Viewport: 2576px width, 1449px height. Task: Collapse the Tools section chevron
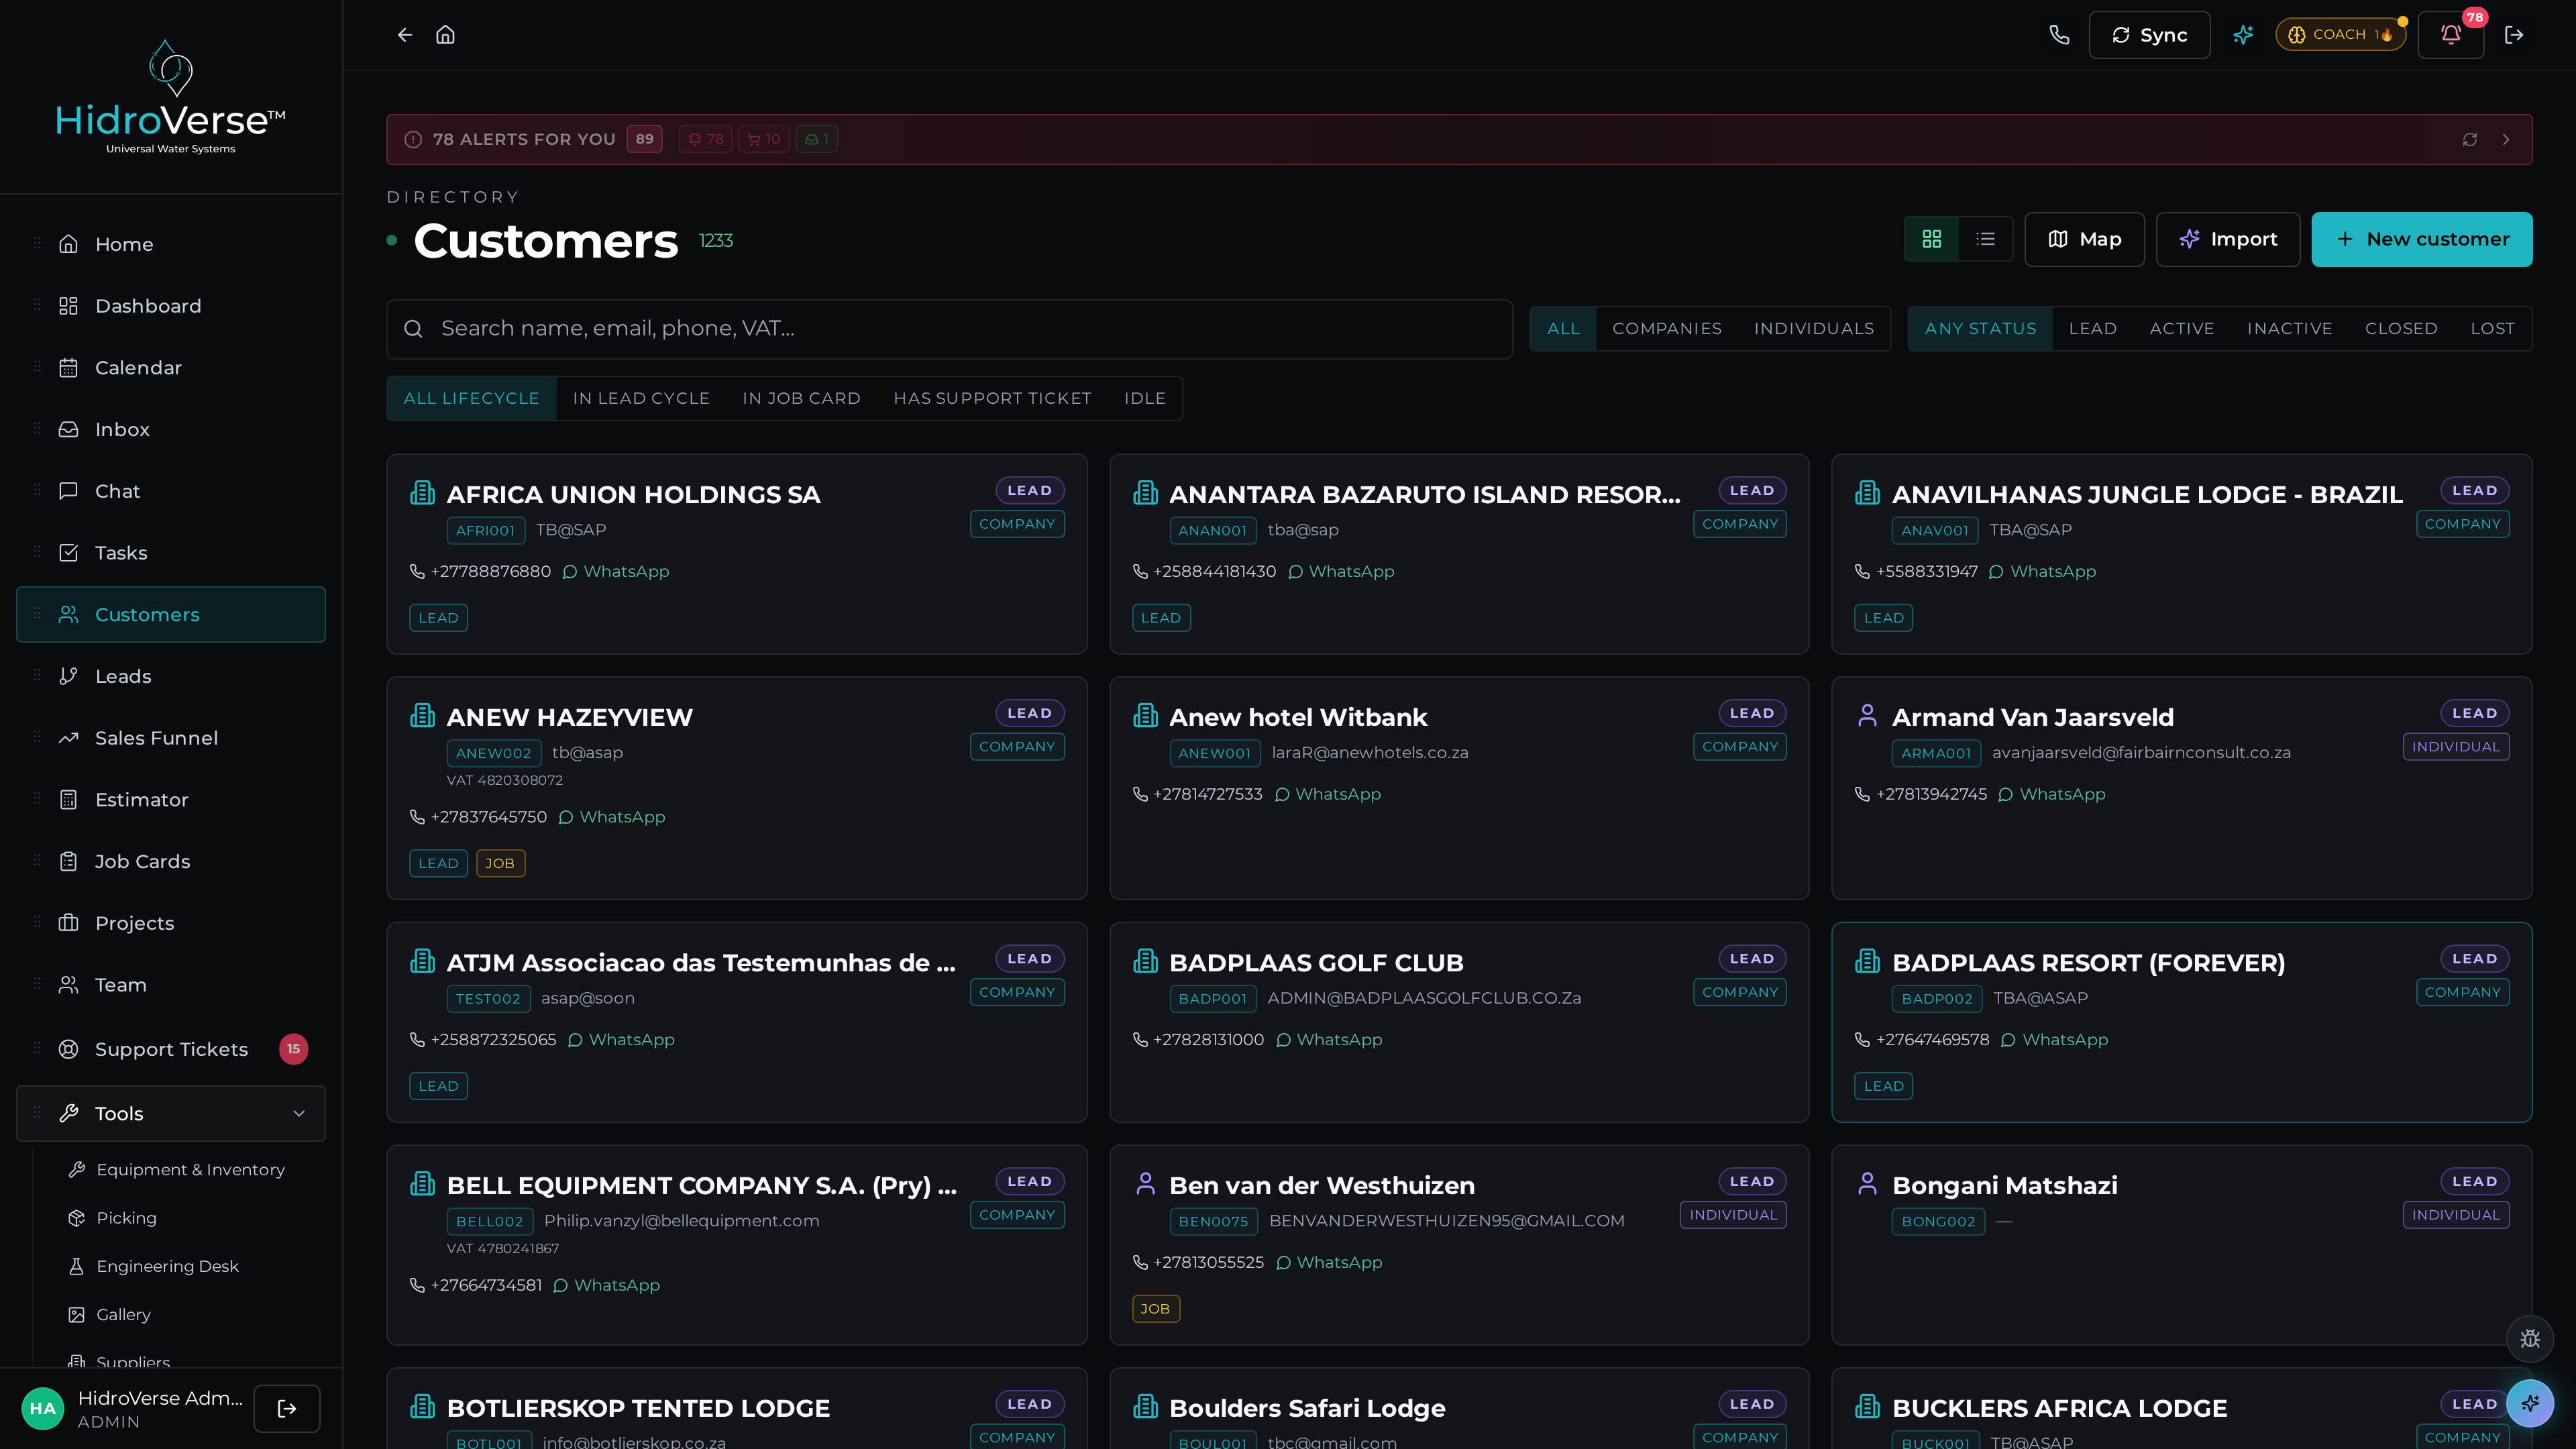(x=299, y=1114)
